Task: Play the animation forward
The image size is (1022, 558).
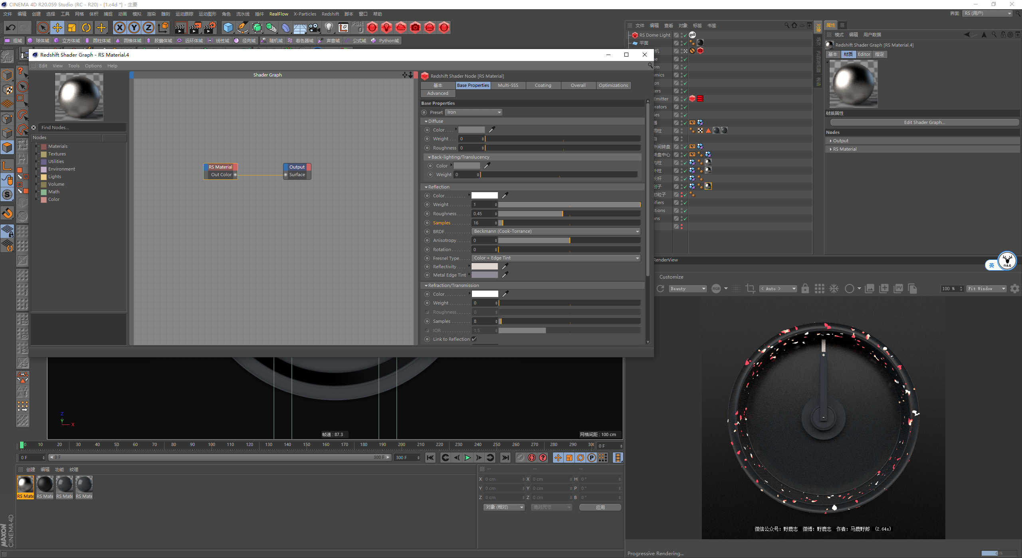Action: (x=467, y=458)
